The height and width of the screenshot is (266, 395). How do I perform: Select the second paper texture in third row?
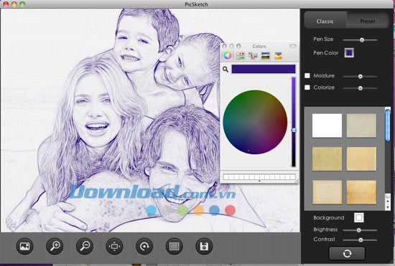point(361,192)
